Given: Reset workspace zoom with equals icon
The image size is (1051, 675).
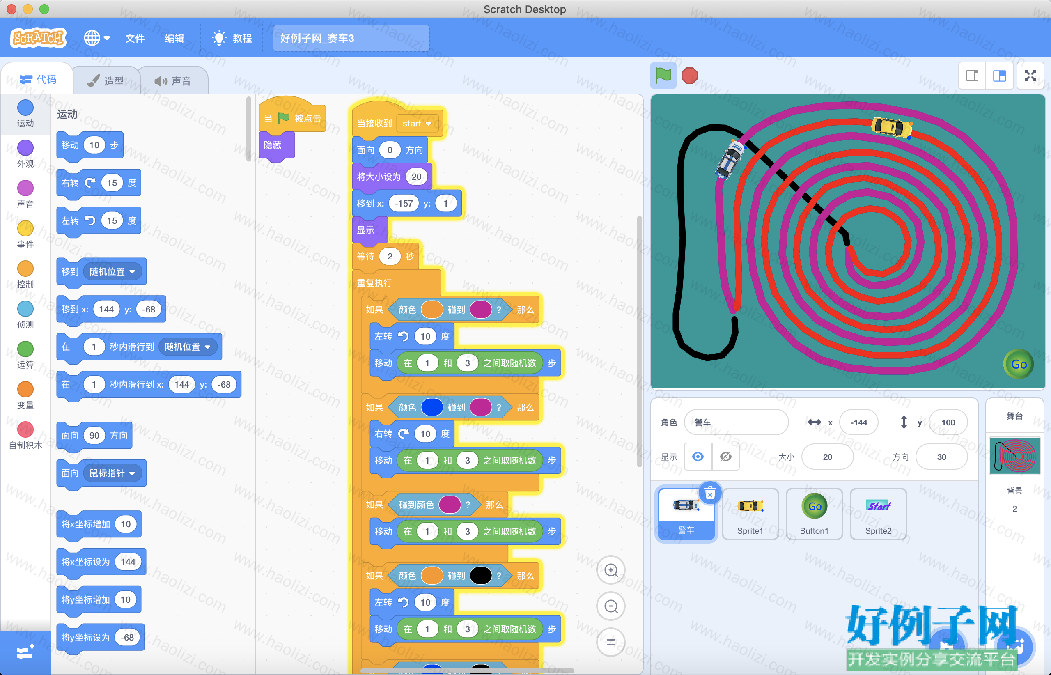Looking at the screenshot, I should (611, 643).
